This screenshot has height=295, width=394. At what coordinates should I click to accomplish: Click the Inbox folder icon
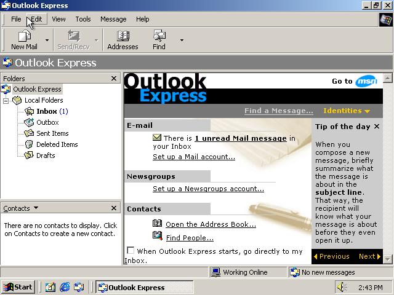tap(29, 111)
